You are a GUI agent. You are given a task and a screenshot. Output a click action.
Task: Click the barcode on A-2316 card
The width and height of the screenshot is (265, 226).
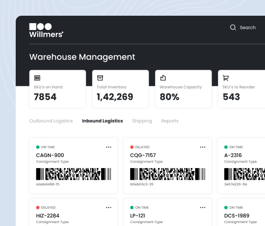click(x=244, y=174)
